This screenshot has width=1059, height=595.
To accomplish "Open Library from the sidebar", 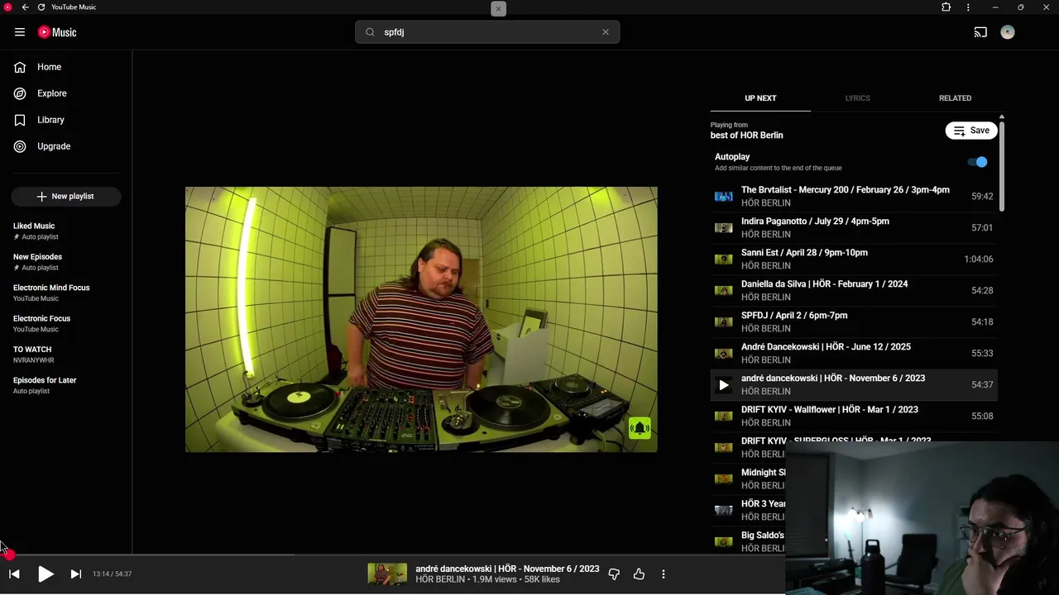I will click(x=50, y=120).
